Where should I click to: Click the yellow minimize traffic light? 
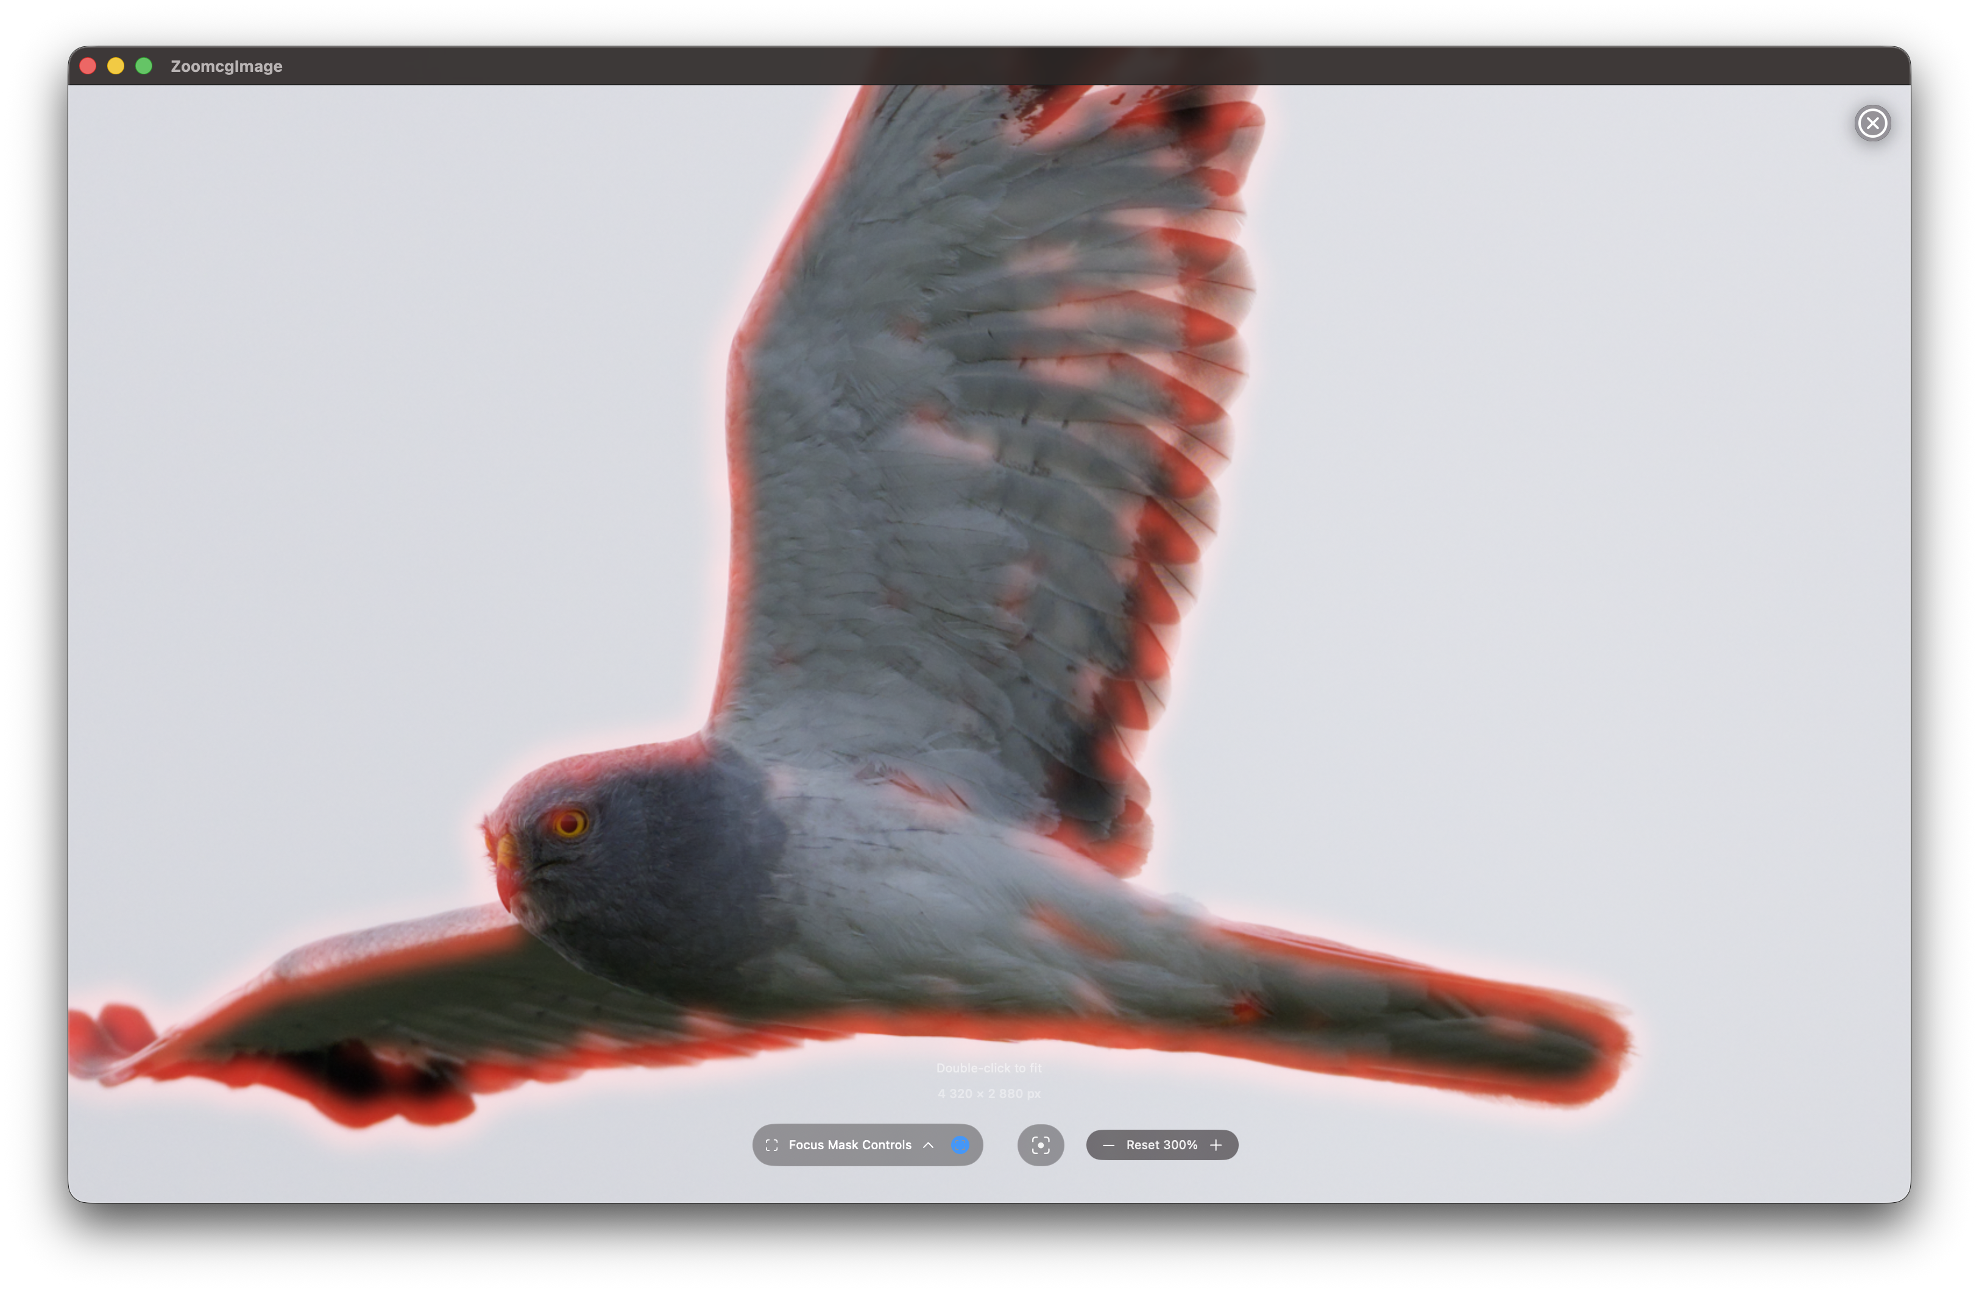coord(116,66)
